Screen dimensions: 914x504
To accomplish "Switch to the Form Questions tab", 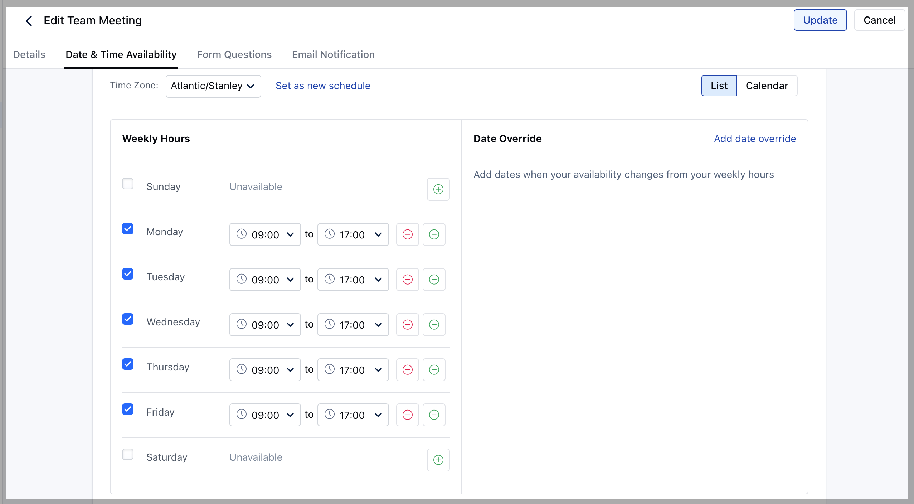I will [x=234, y=54].
